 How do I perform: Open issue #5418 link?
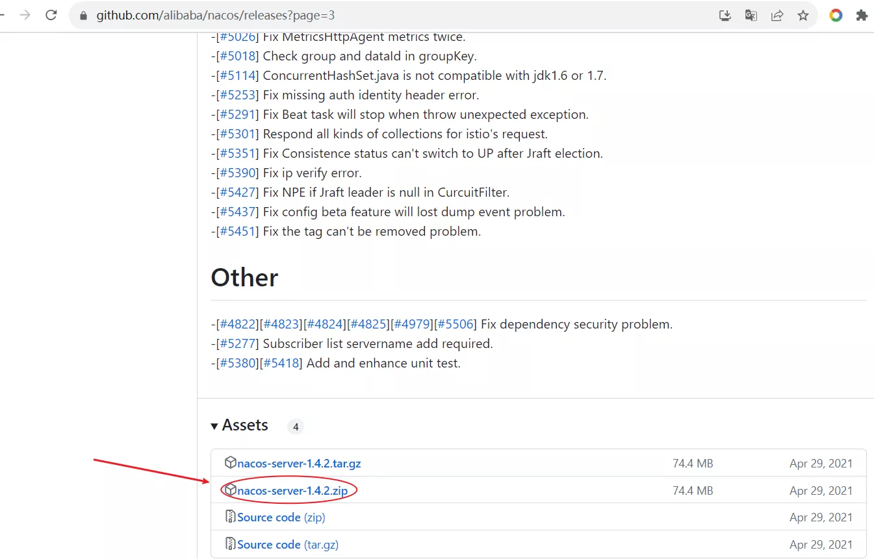point(281,364)
